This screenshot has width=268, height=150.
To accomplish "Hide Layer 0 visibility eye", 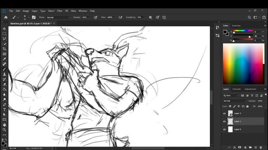I will (x=224, y=130).
